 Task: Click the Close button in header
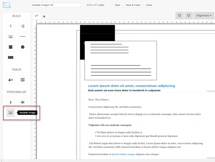coord(149,5)
